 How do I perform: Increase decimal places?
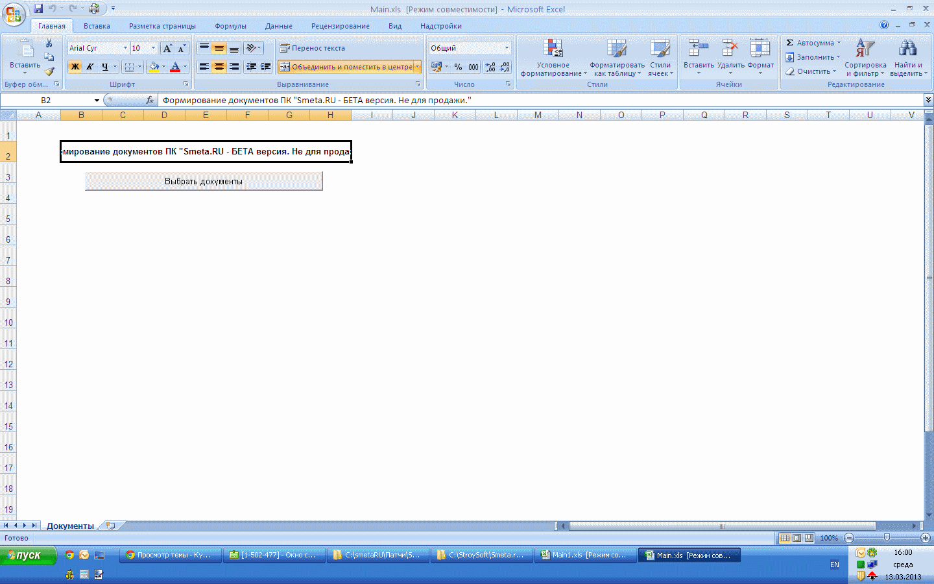[490, 67]
